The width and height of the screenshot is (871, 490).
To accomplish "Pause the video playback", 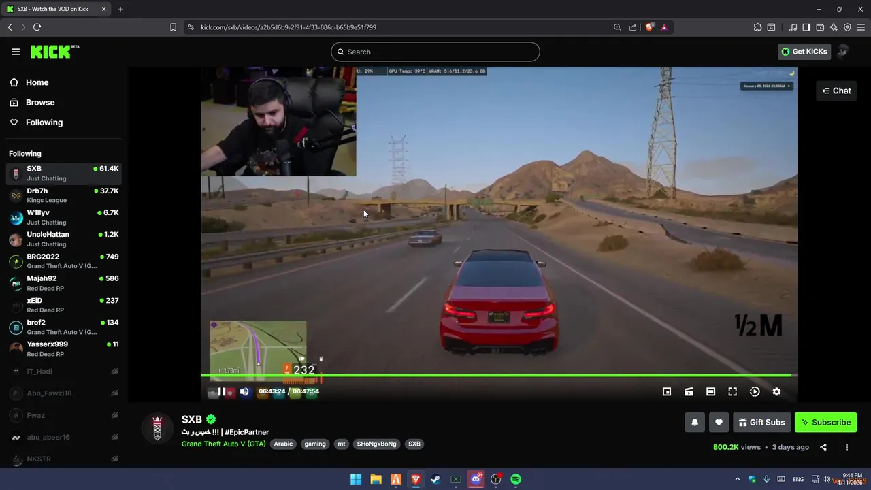I will (221, 391).
